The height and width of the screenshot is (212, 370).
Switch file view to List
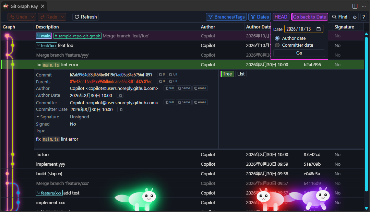pyautogui.click(x=241, y=74)
